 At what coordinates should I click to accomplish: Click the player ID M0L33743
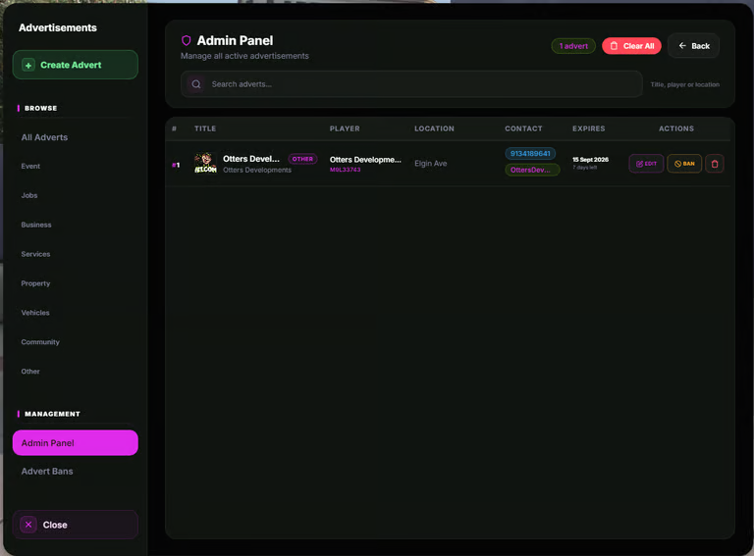345,170
